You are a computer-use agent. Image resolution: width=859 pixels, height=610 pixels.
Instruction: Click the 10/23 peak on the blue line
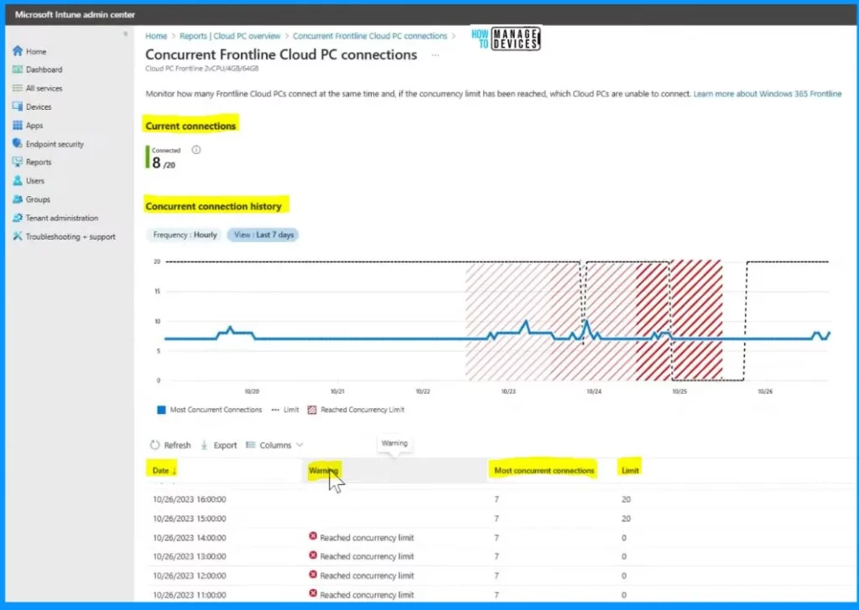tap(527, 323)
